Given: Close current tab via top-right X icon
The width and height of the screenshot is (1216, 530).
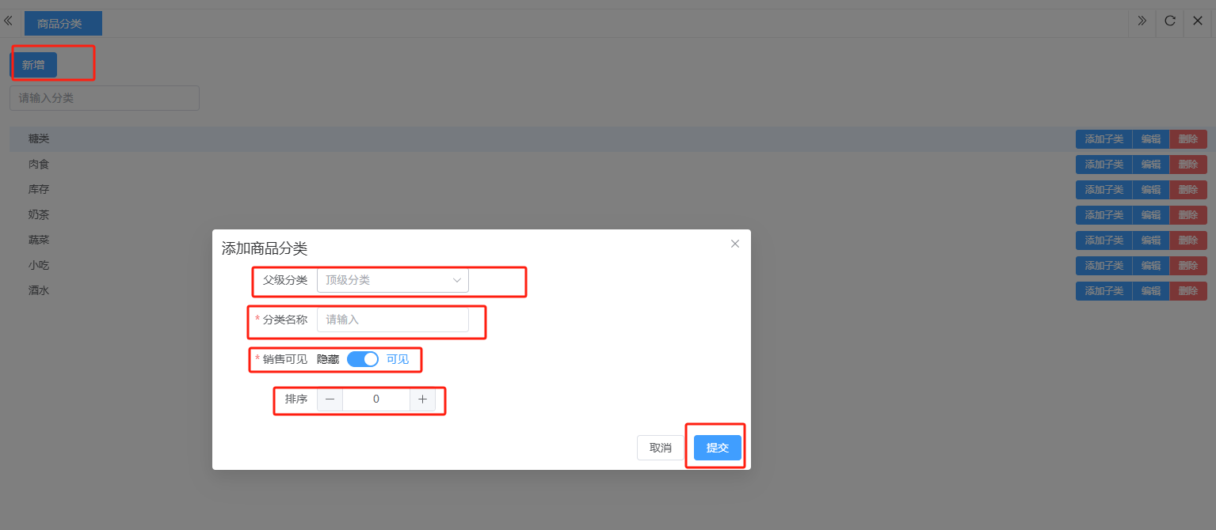Looking at the screenshot, I should pos(1198,21).
